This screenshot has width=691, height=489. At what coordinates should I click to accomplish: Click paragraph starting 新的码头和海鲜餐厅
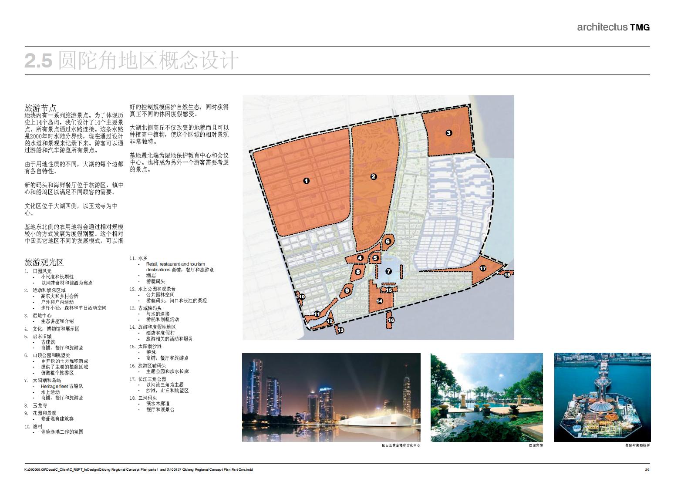click(x=74, y=188)
